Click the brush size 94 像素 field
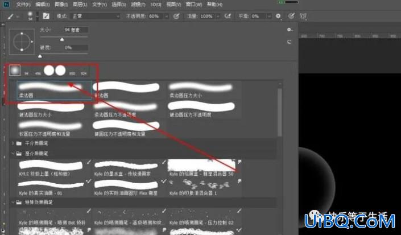401x235 pixels. click(76, 30)
